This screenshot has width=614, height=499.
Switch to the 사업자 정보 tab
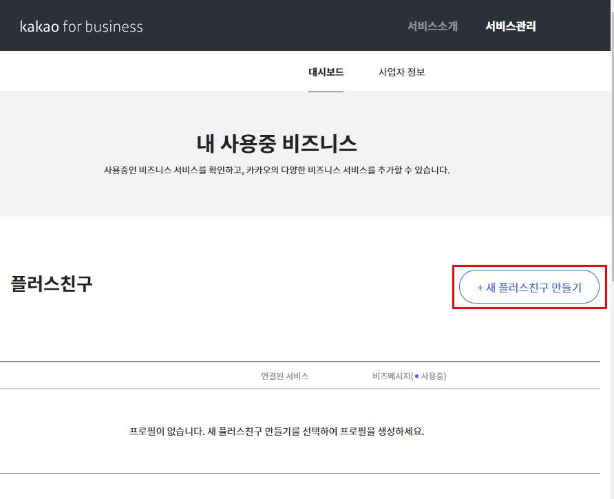[x=401, y=72]
